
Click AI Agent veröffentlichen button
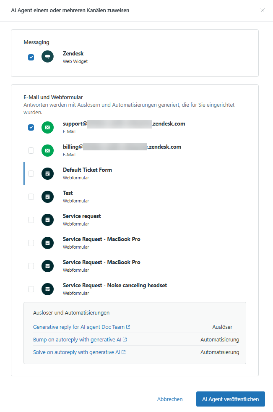pos(230,399)
